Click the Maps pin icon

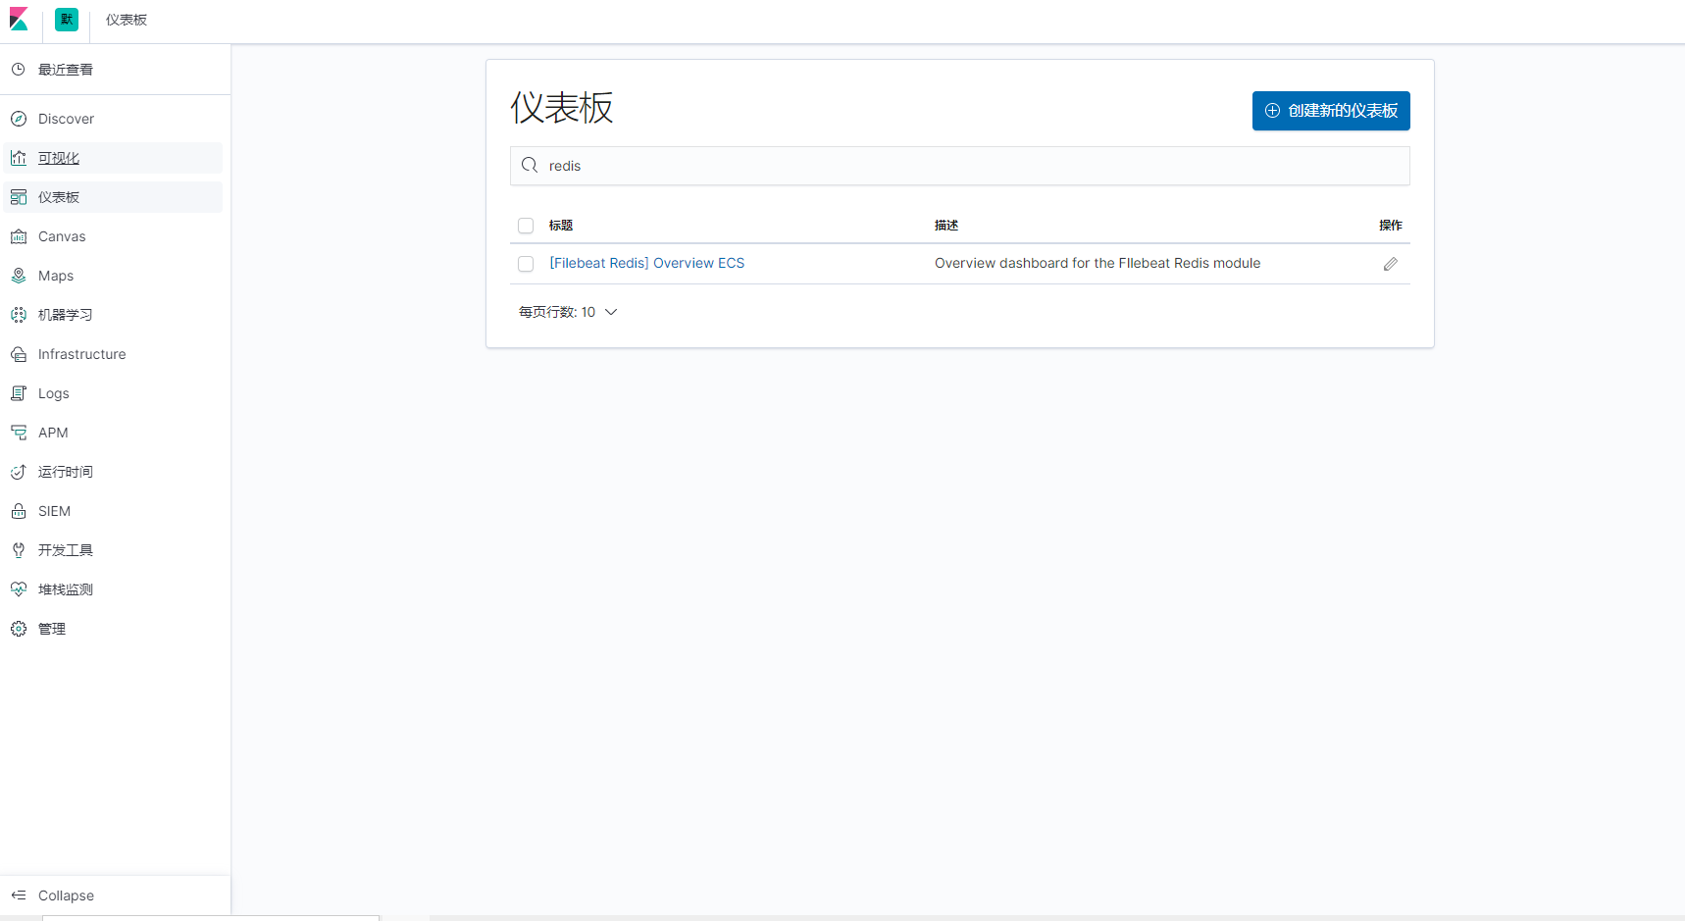[19, 276]
